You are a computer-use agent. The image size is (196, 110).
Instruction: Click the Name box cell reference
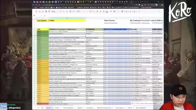pos(37,16)
